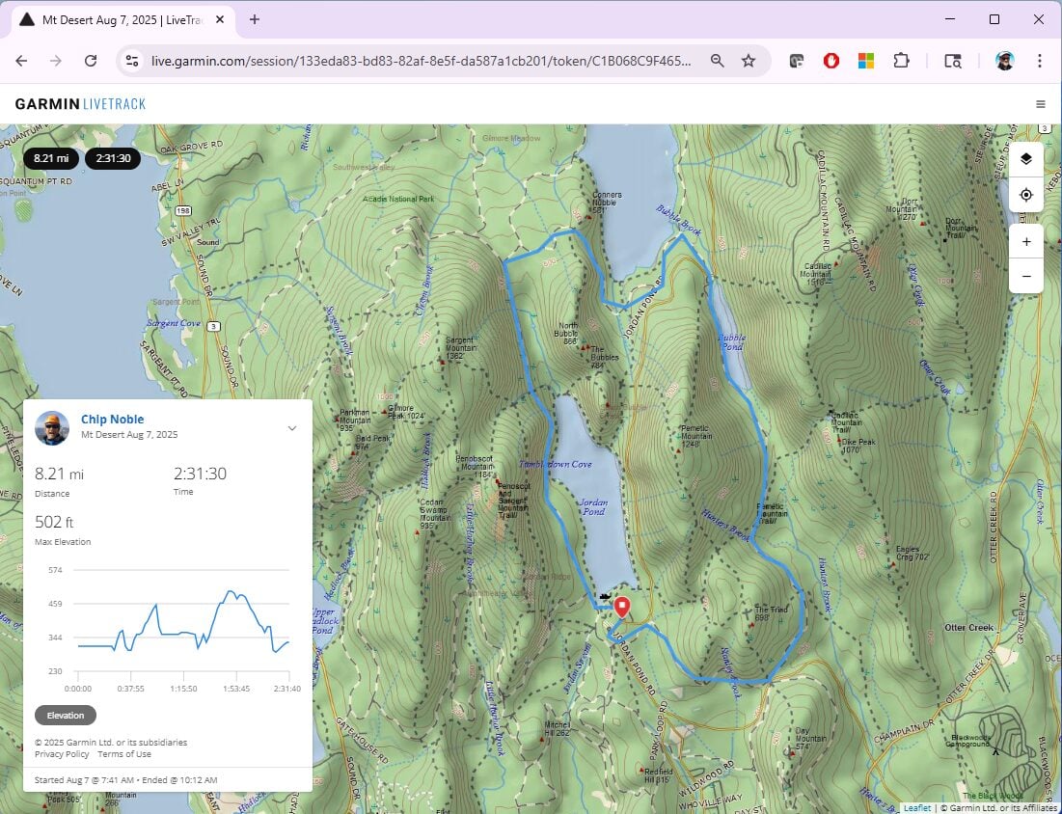Open the red ad blocker extension
The image size is (1062, 814).
click(831, 61)
